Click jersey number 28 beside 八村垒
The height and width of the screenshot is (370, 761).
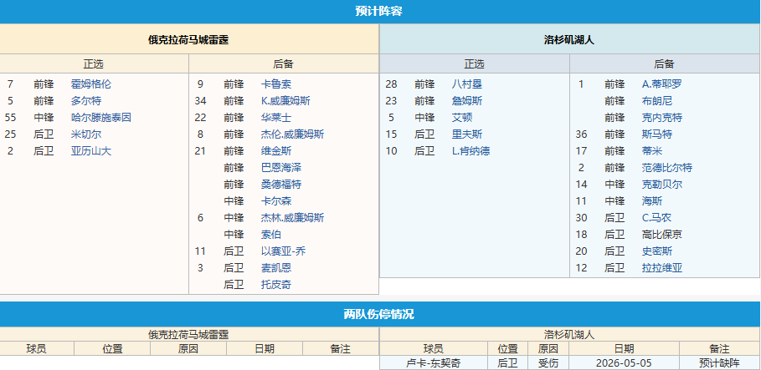pos(391,84)
